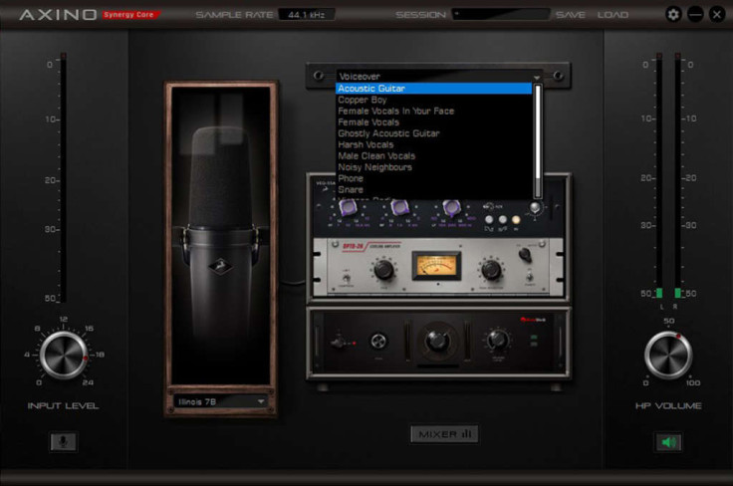Click LOAD to open a session
This screenshot has height=486, width=733.
(612, 15)
